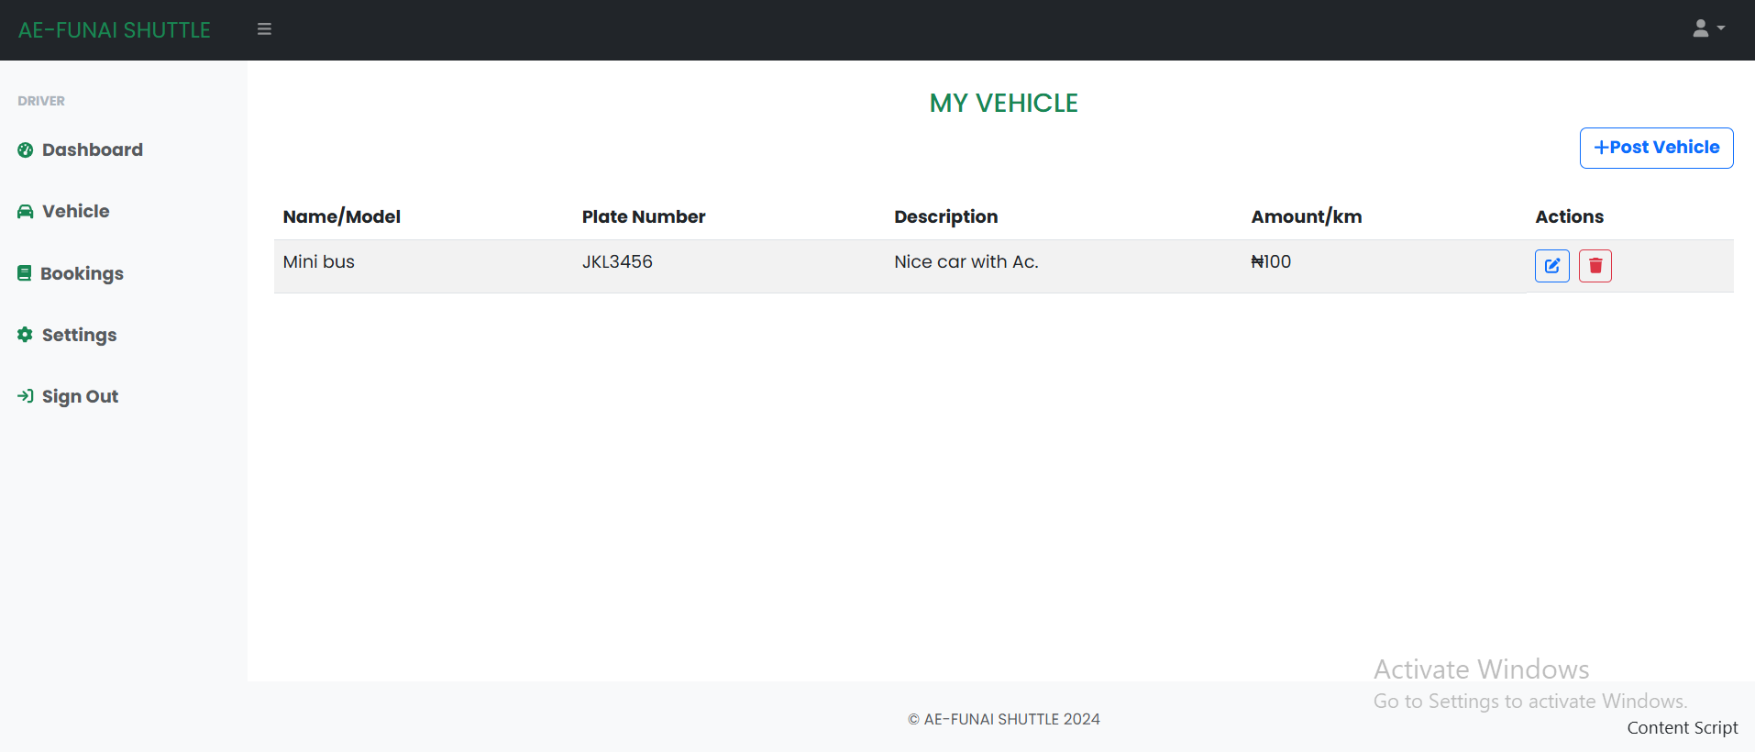
Task: Click the Amount/km column header
Action: pos(1306,217)
